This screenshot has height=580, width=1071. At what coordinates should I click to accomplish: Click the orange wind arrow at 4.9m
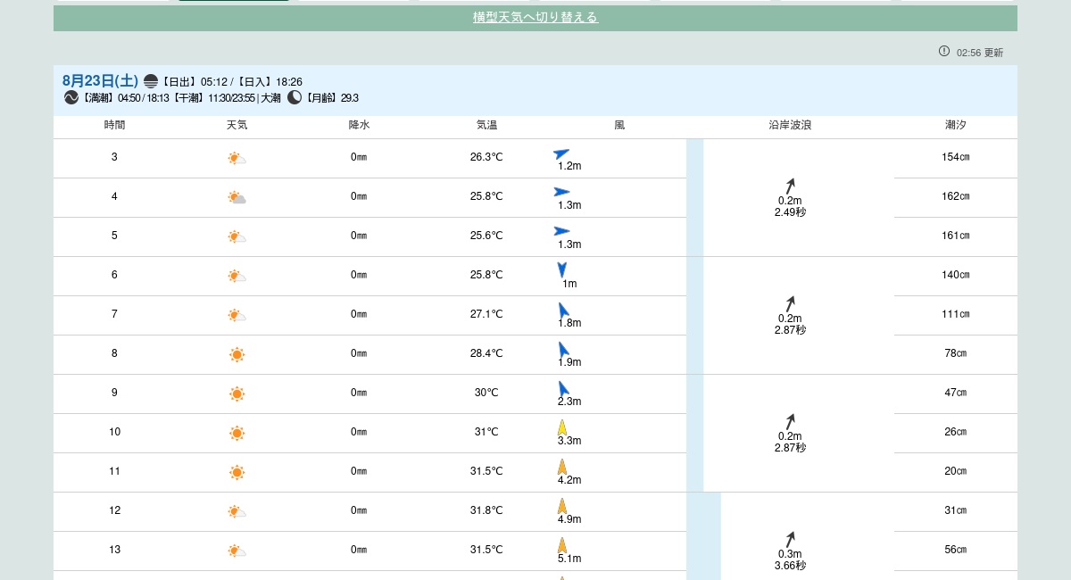click(561, 505)
